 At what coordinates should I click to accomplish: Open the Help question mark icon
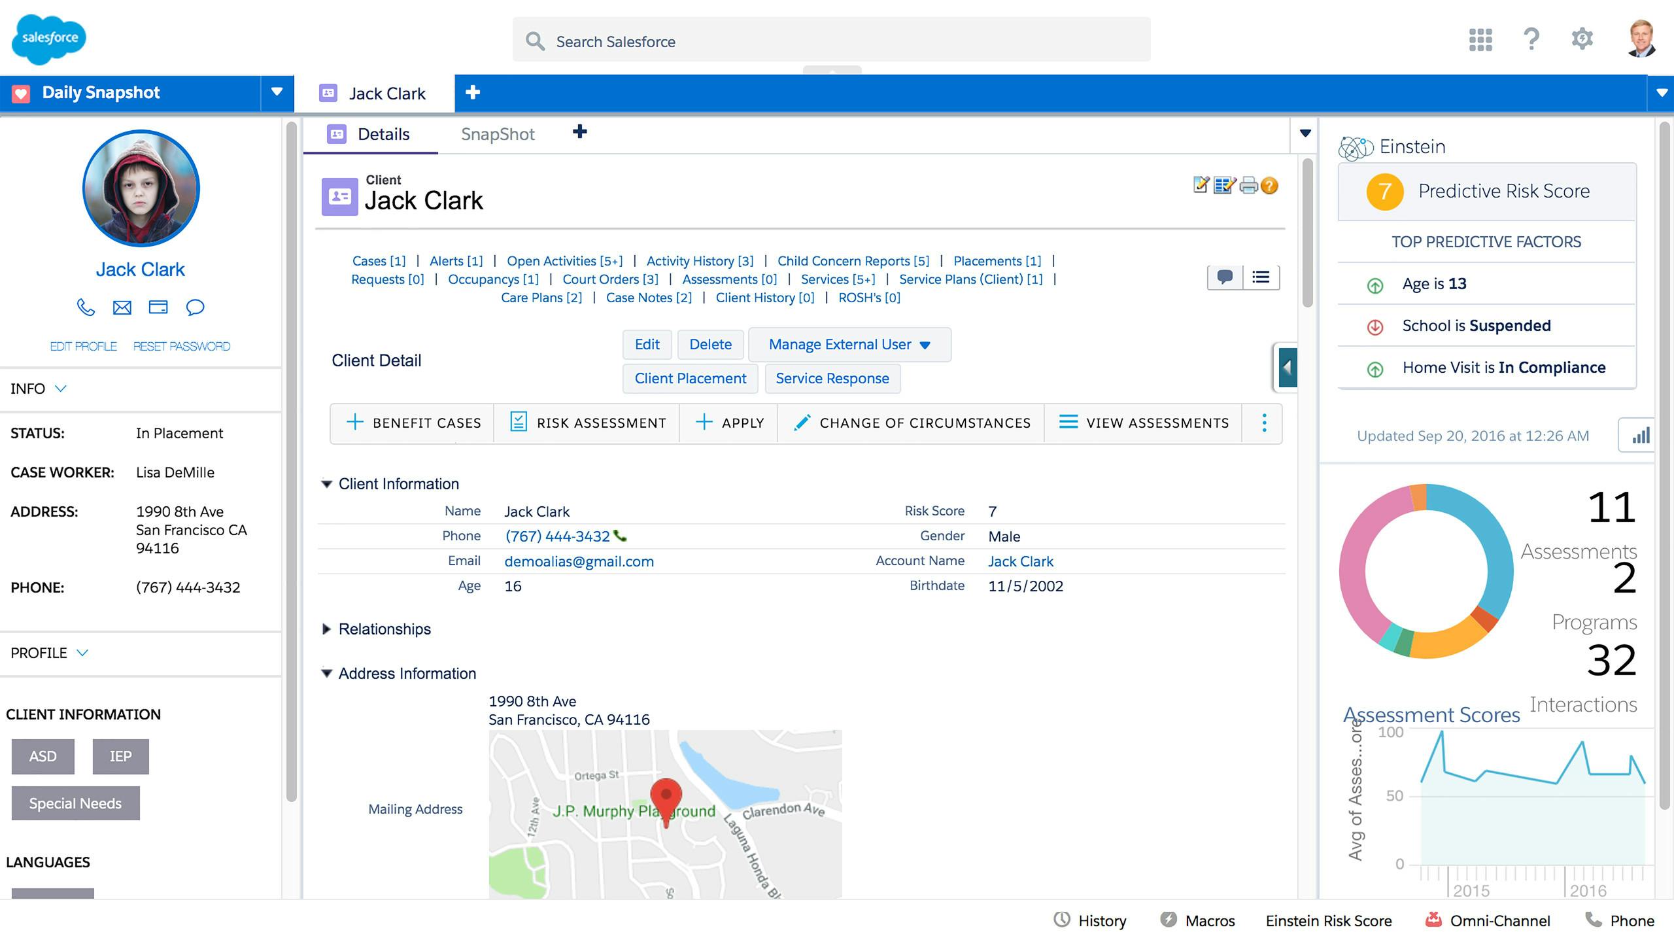[1531, 39]
